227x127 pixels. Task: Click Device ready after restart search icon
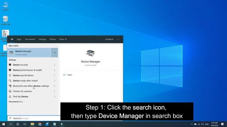tap(10, 81)
